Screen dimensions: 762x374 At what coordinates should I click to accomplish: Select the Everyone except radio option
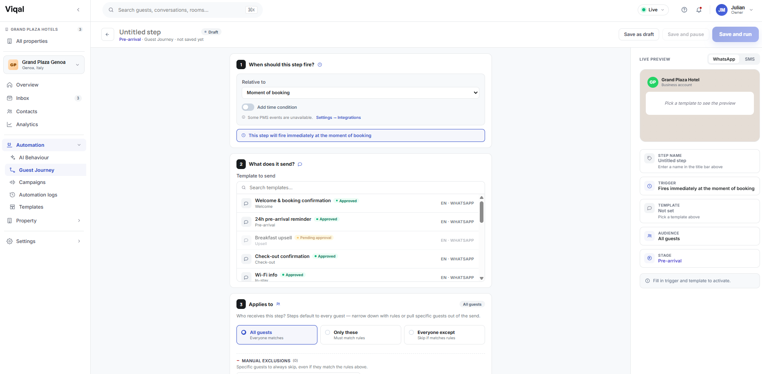(x=445, y=335)
